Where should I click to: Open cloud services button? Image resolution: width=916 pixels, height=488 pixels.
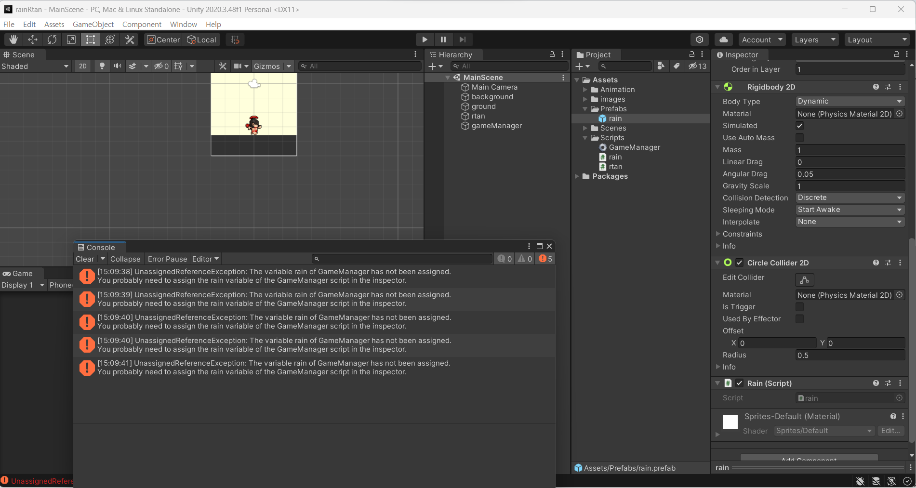pos(724,40)
